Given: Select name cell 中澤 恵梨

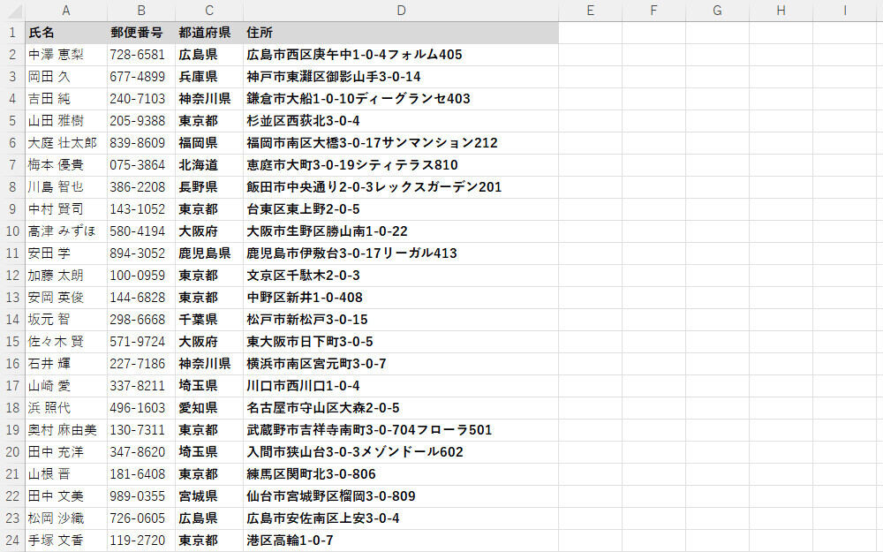Looking at the screenshot, I should pos(66,55).
